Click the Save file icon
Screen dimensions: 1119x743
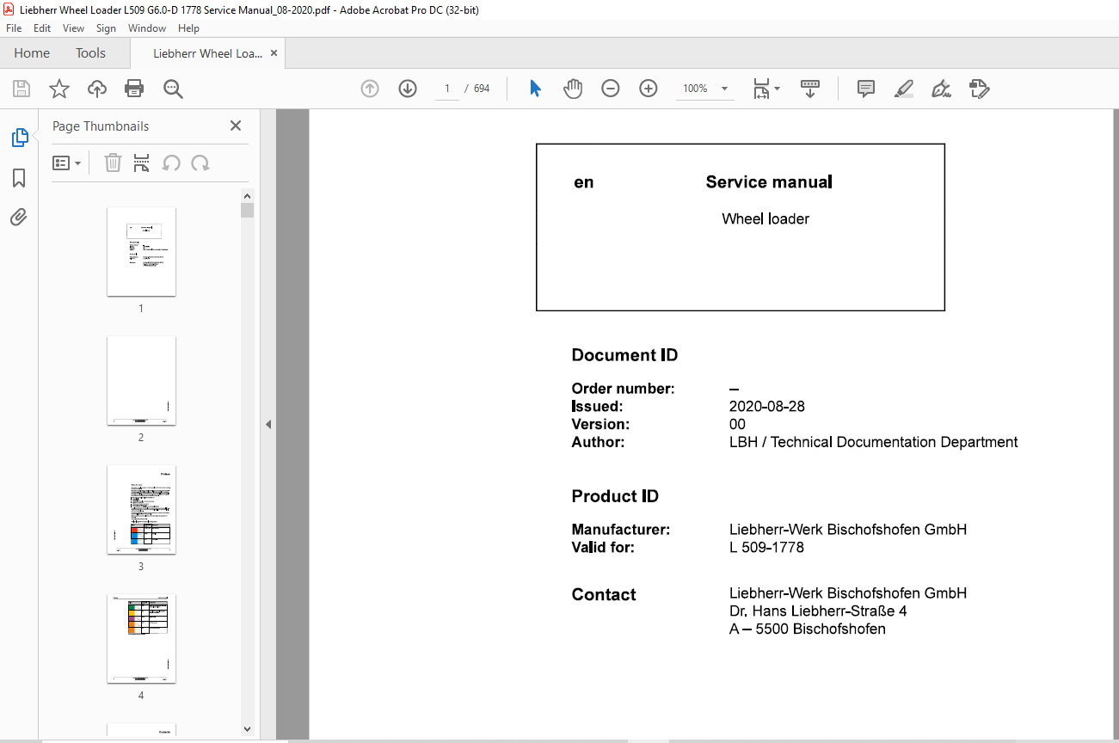coord(22,89)
